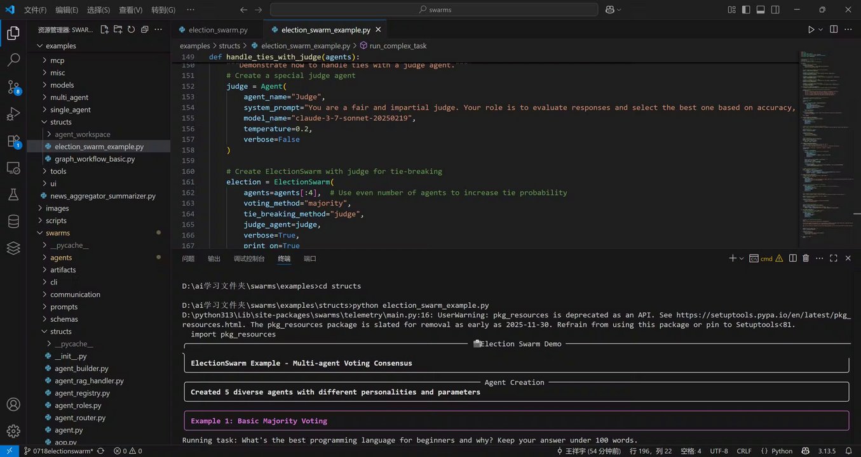Viewport: 861px width, 457px height.
Task: Switch to the election_swarm.py tab
Action: [x=217, y=30]
